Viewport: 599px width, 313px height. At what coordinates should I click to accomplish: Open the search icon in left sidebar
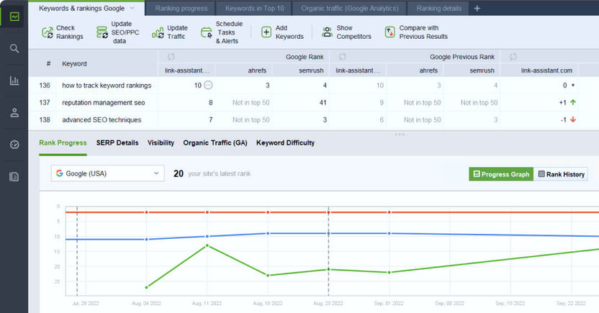14,48
